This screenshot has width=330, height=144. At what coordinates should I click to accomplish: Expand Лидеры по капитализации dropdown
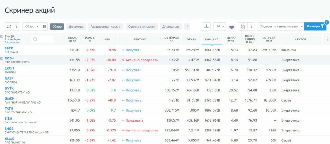pyautogui.click(x=280, y=26)
